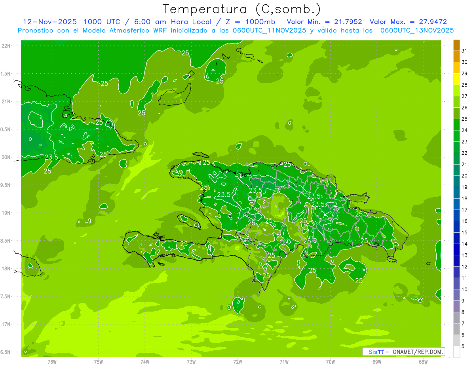Click the '68W' longitude axis label
Image resolution: width=475 pixels, height=367 pixels.
click(423, 361)
